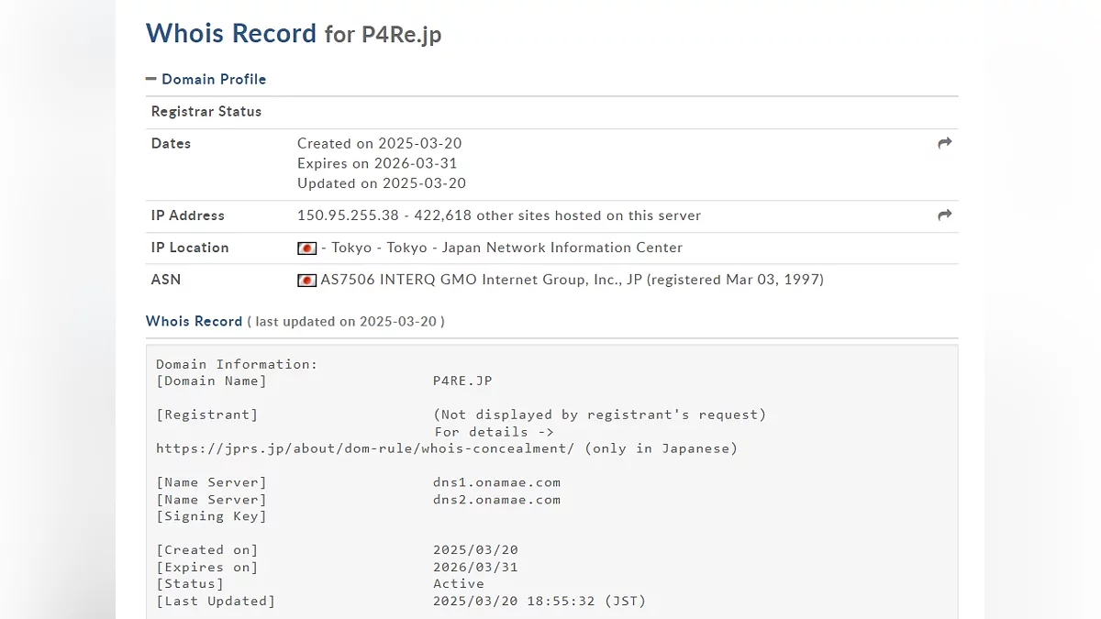This screenshot has width=1101, height=619.
Task: Click the Registrar Status row label
Action: point(206,112)
